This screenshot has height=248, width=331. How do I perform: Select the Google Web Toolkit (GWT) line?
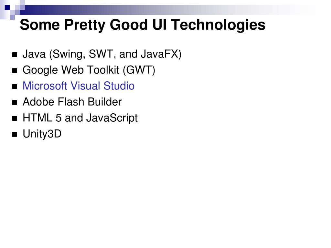[89, 70]
